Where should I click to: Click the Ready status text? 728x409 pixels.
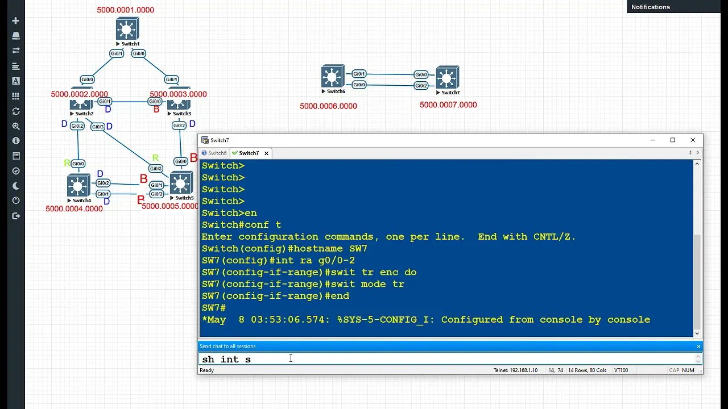click(x=206, y=370)
